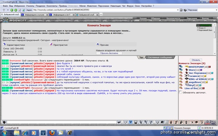Open the address bar history dropdown arrow
The width and height of the screenshot is (218, 136).
(x=178, y=10)
